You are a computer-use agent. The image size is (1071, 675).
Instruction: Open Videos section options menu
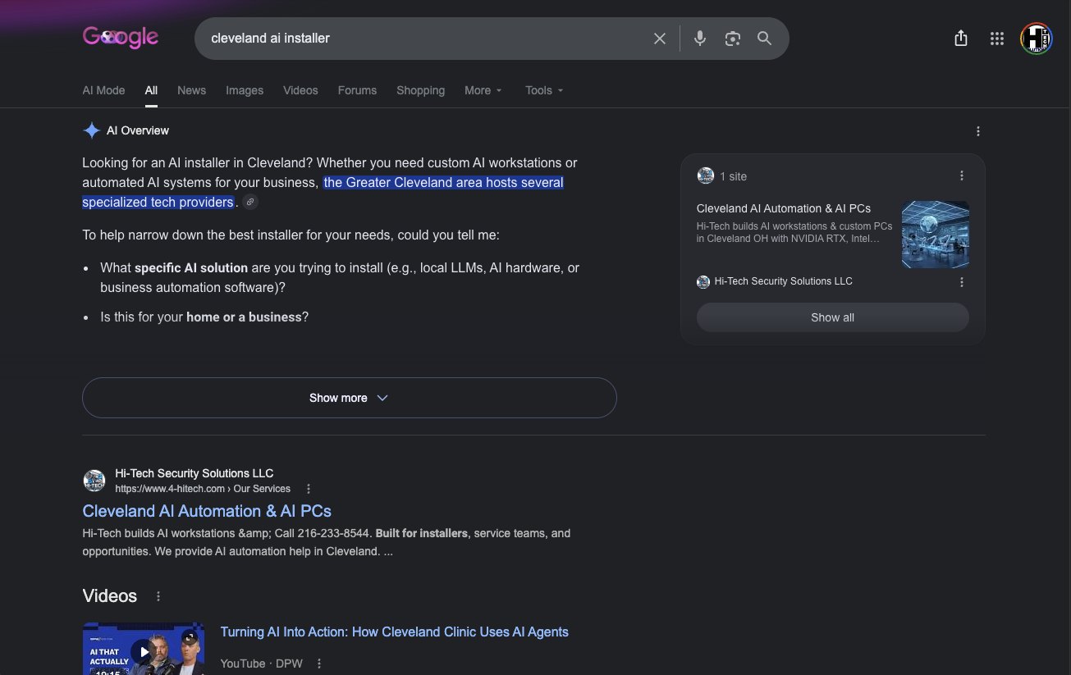click(158, 596)
